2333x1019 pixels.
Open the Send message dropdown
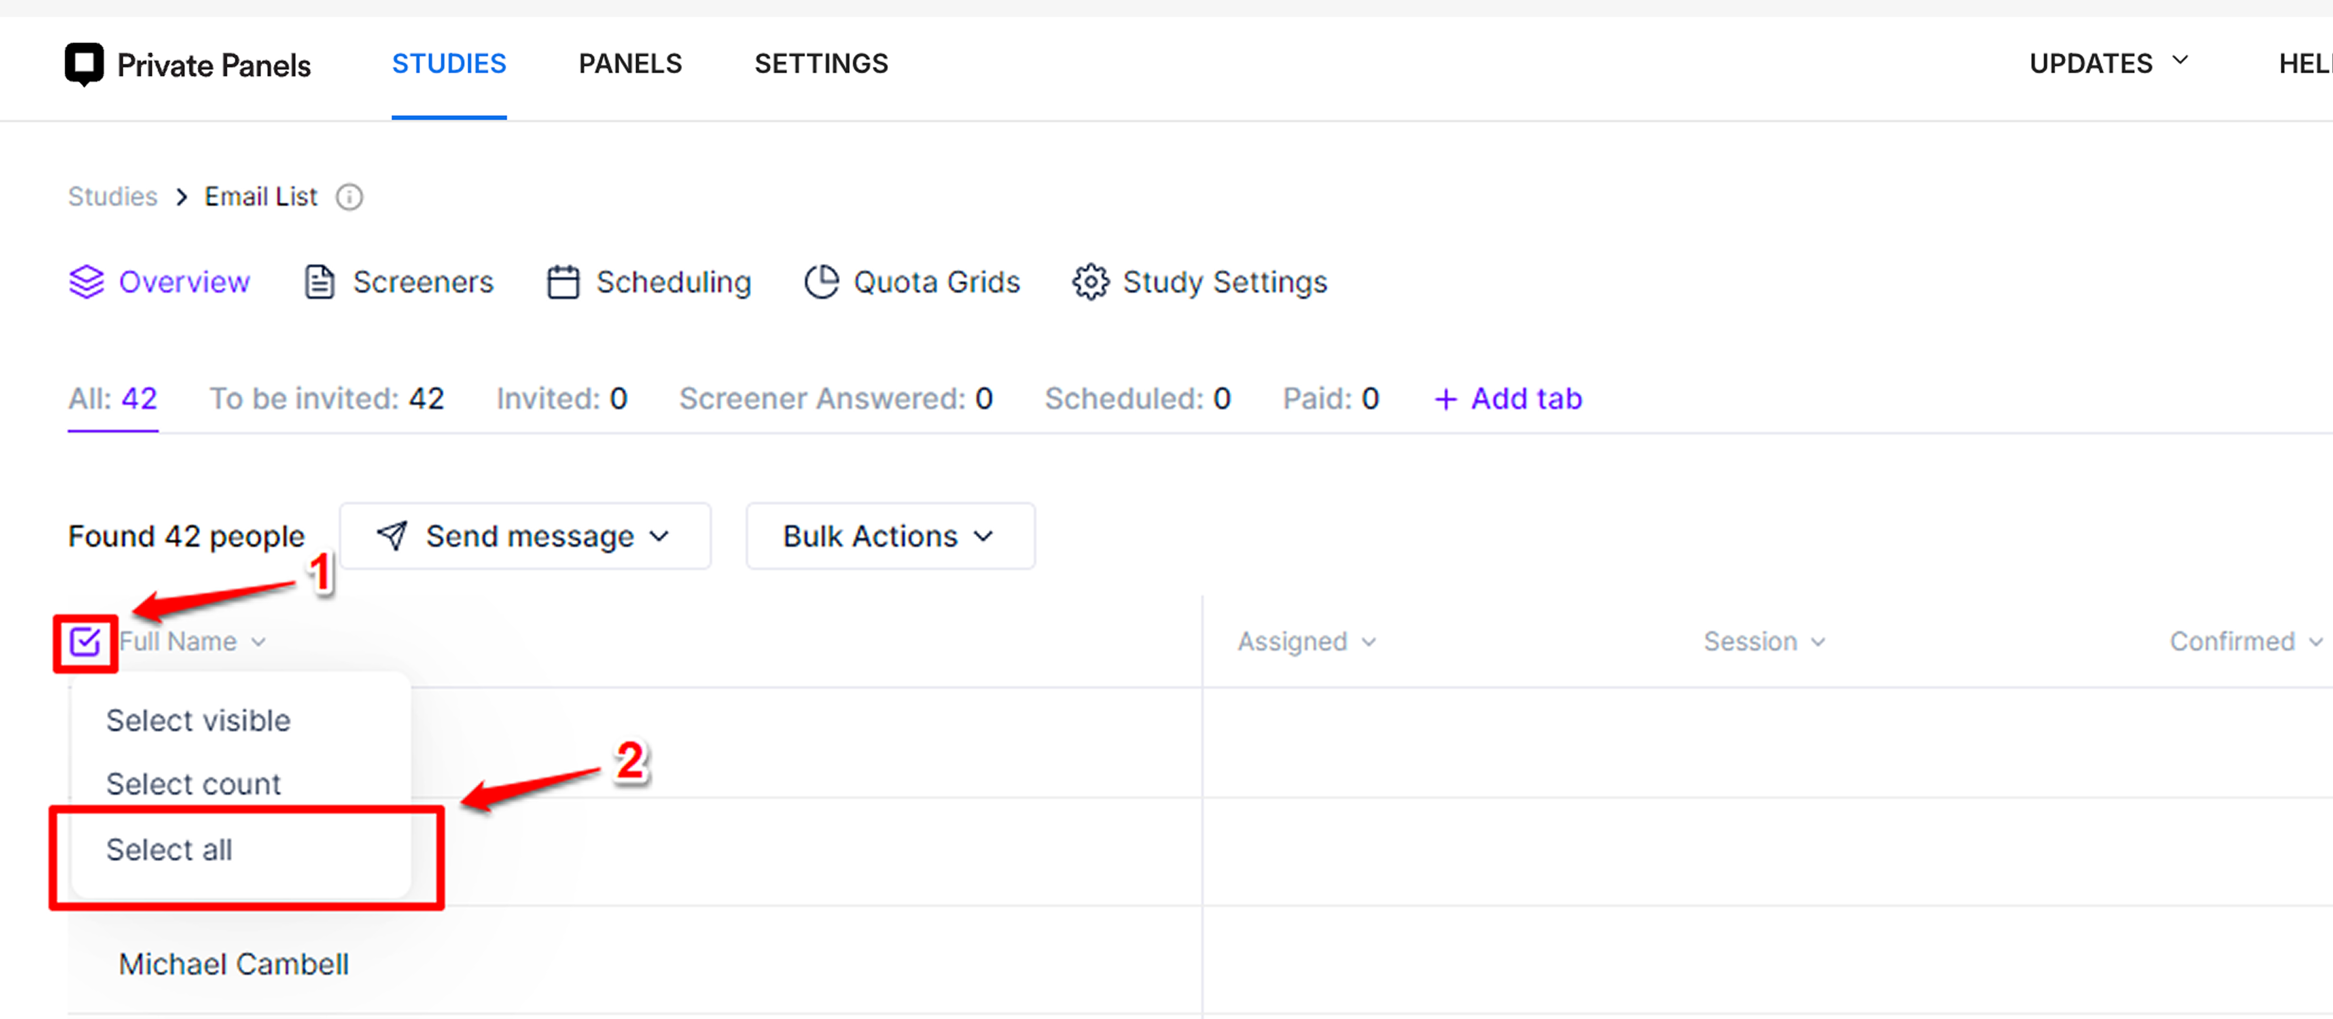pyautogui.click(x=525, y=536)
